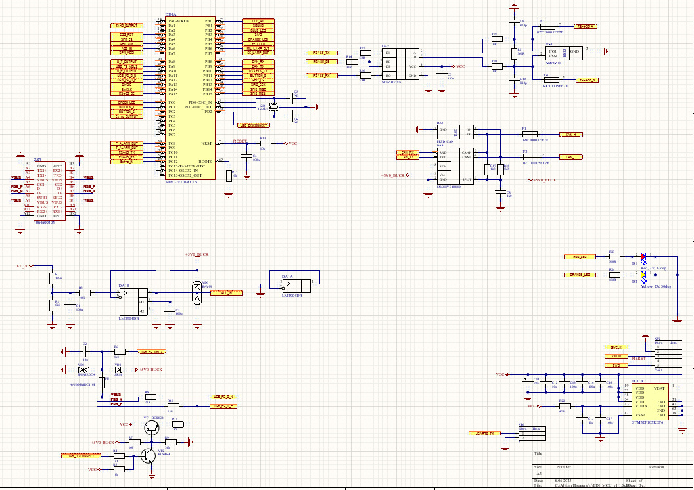Select the DD1A STM32F103RET6 MCU body
The image size is (694, 490).
[191, 98]
